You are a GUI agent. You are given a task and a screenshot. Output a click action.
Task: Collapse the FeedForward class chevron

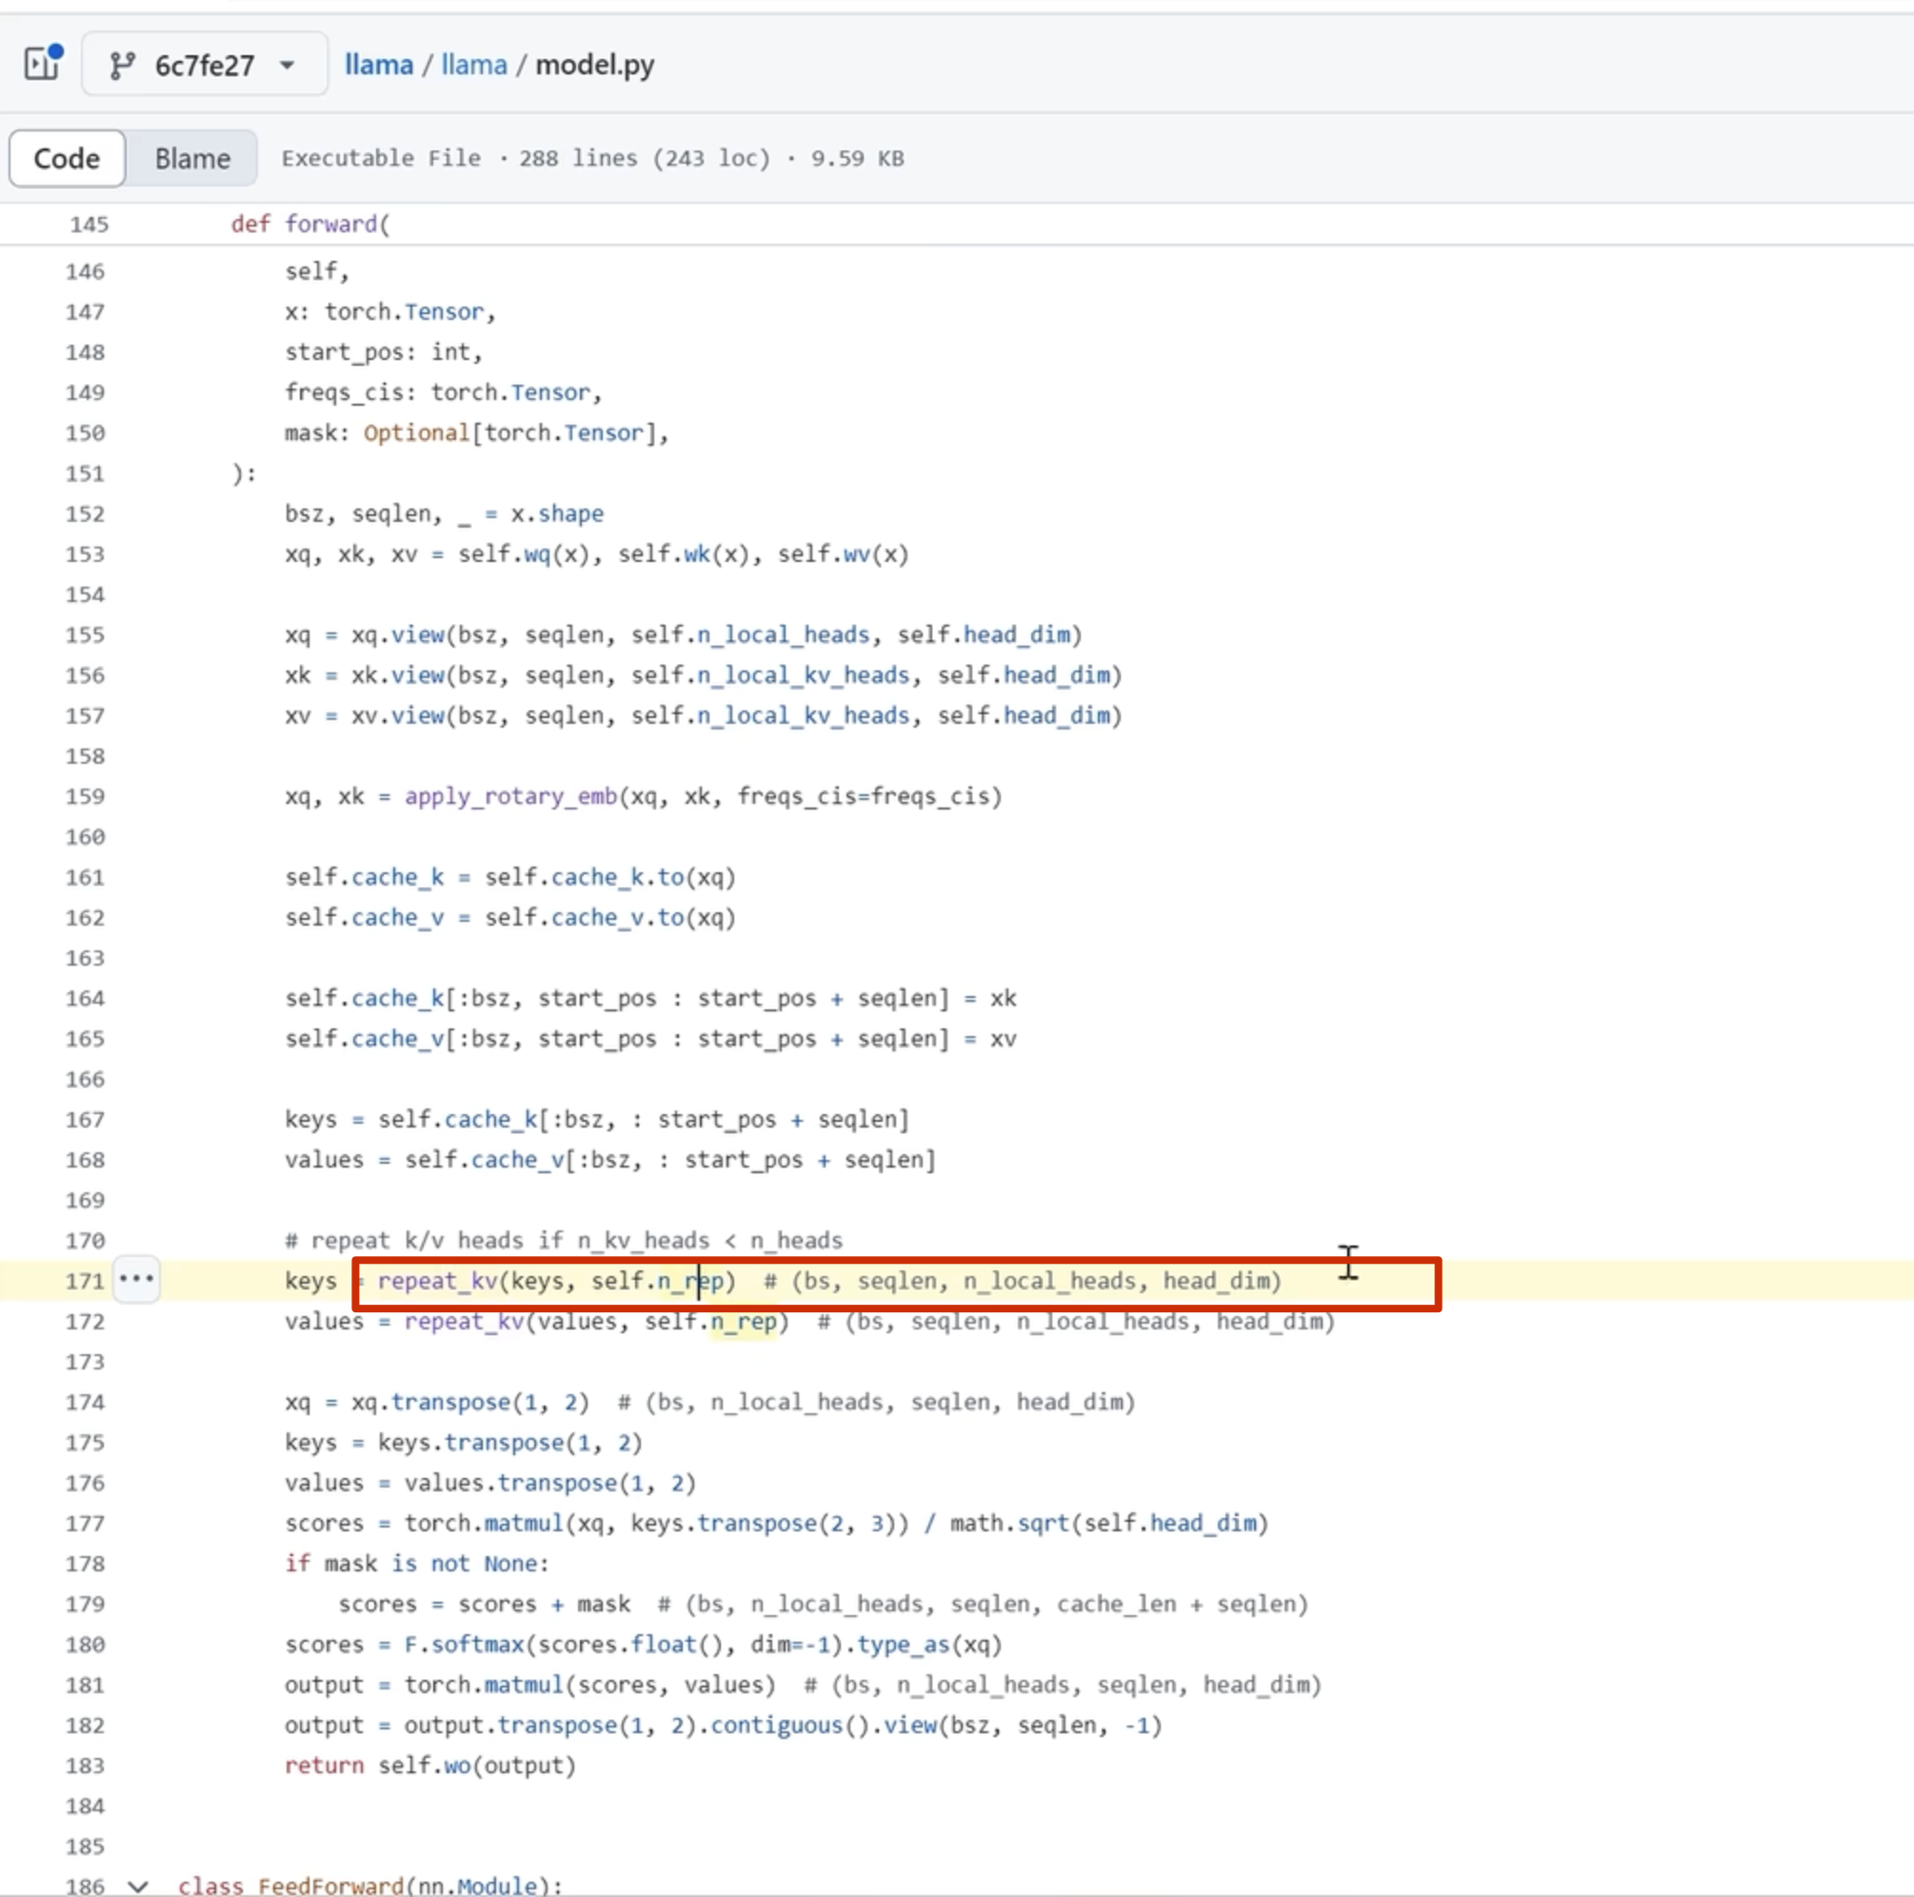(x=138, y=1886)
